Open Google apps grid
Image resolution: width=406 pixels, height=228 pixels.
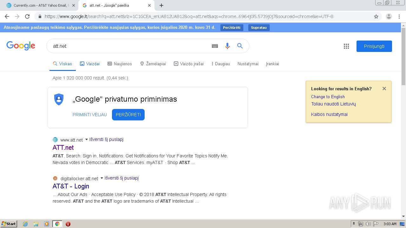tap(346, 46)
